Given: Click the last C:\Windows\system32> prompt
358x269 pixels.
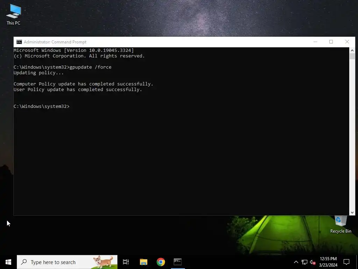Looking at the screenshot, I should (x=42, y=106).
